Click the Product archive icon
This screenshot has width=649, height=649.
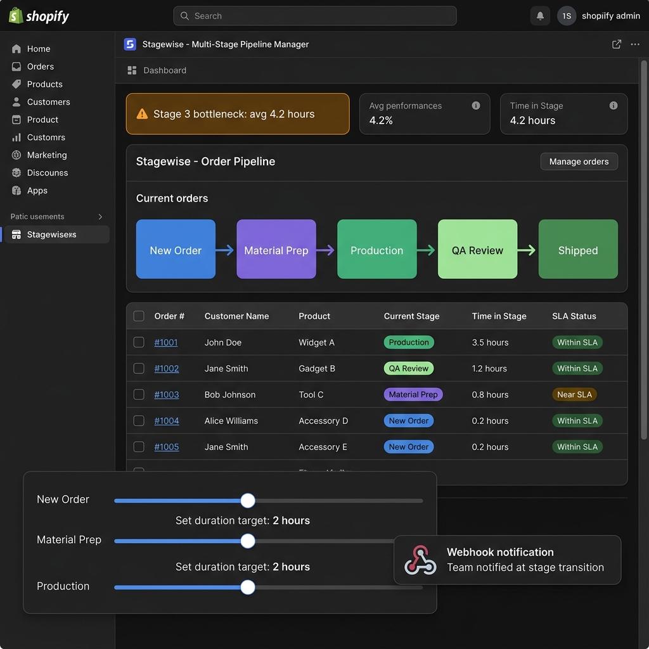(16, 120)
